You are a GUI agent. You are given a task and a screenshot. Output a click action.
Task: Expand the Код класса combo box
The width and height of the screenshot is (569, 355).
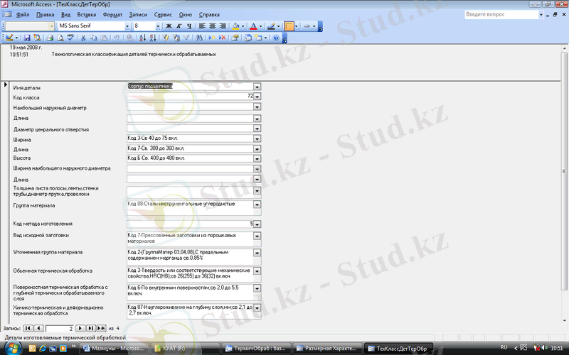click(257, 97)
